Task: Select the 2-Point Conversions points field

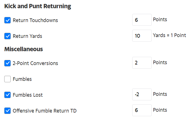Action: (x=142, y=63)
